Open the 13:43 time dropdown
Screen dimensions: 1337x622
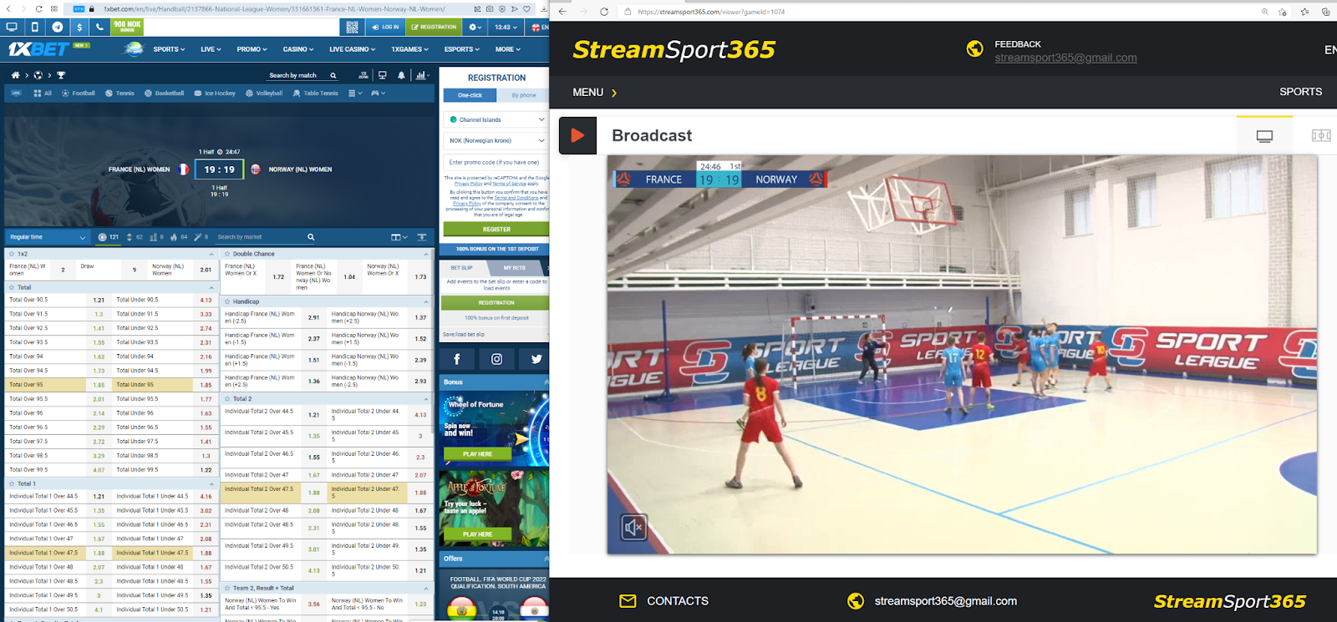point(506,27)
